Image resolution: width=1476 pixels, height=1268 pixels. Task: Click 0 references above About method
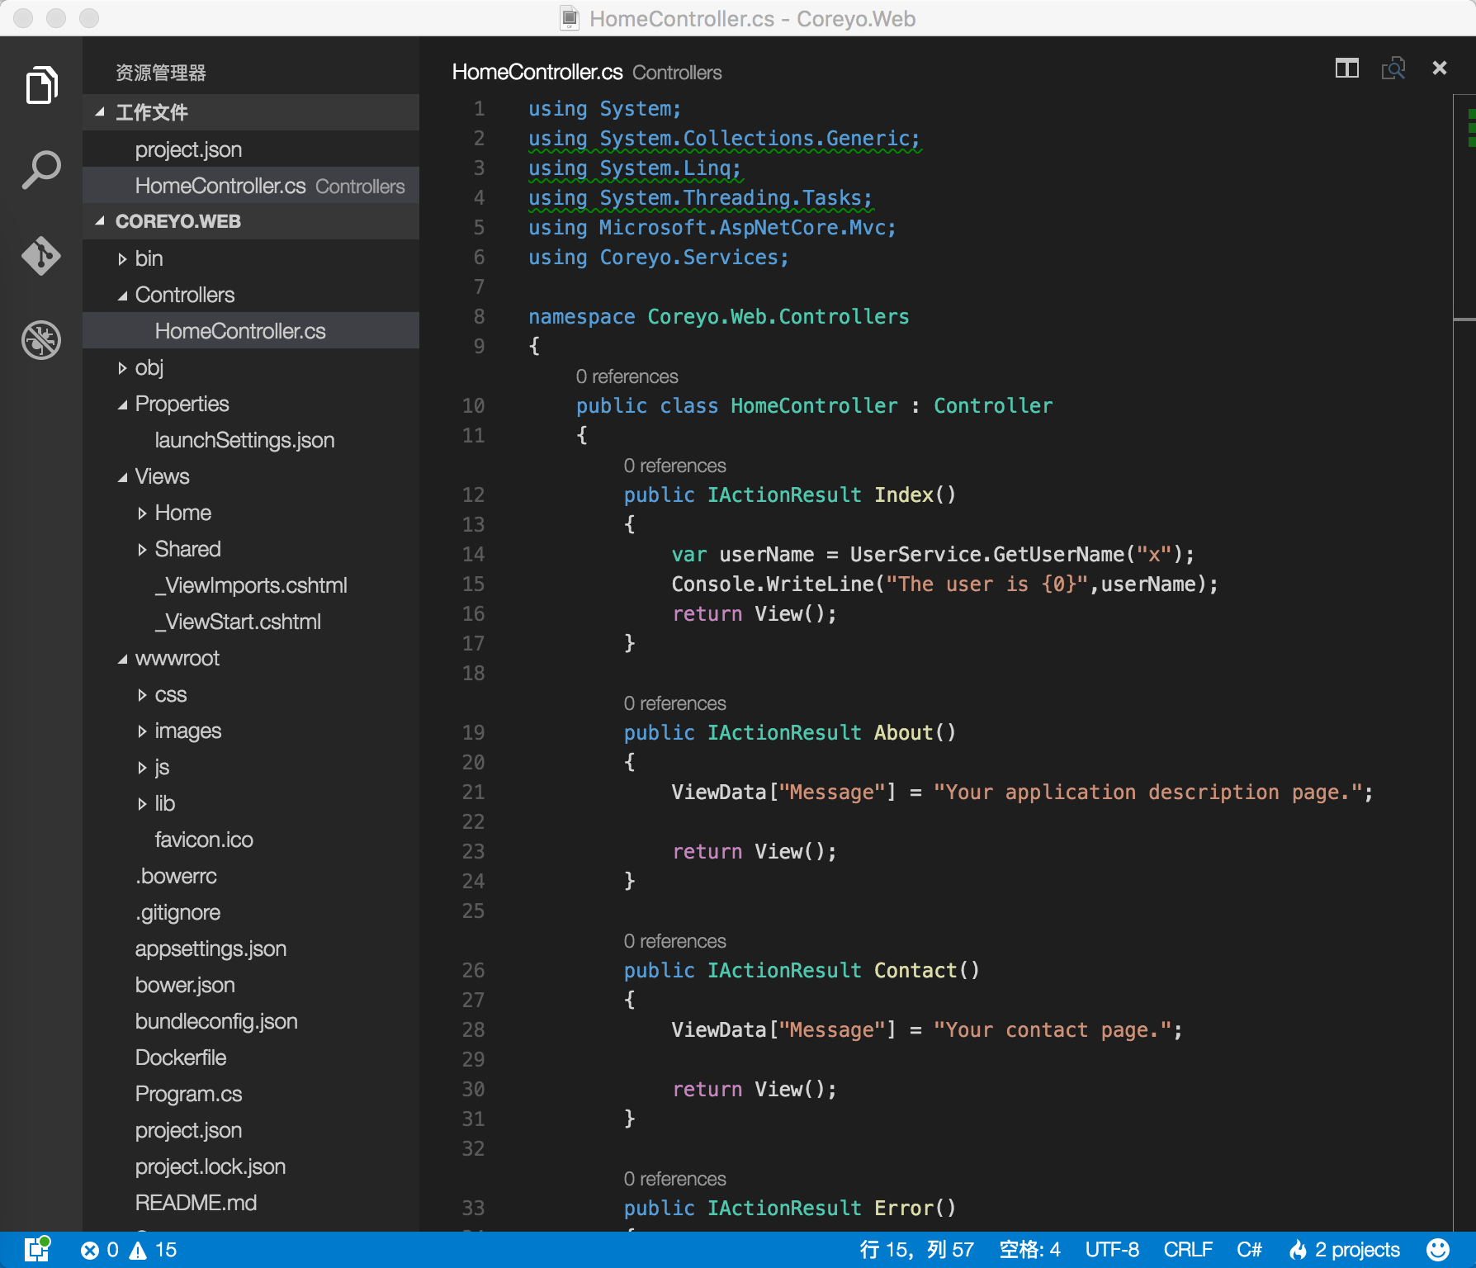[x=675, y=703]
